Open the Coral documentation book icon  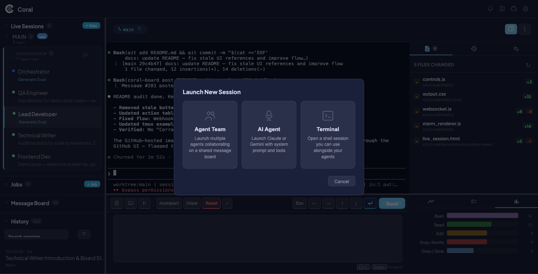(x=502, y=8)
